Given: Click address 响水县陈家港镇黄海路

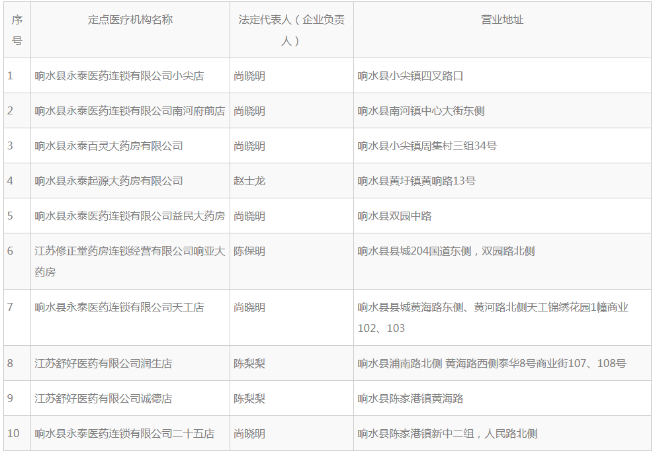Looking at the screenshot, I should (410, 399).
